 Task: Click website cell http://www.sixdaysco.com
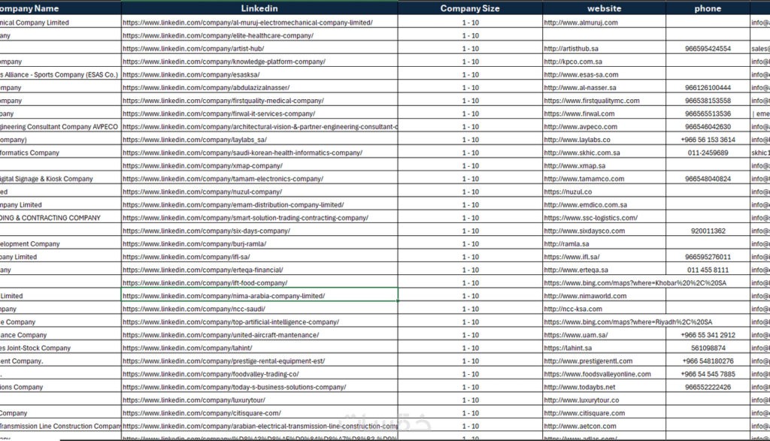point(604,231)
